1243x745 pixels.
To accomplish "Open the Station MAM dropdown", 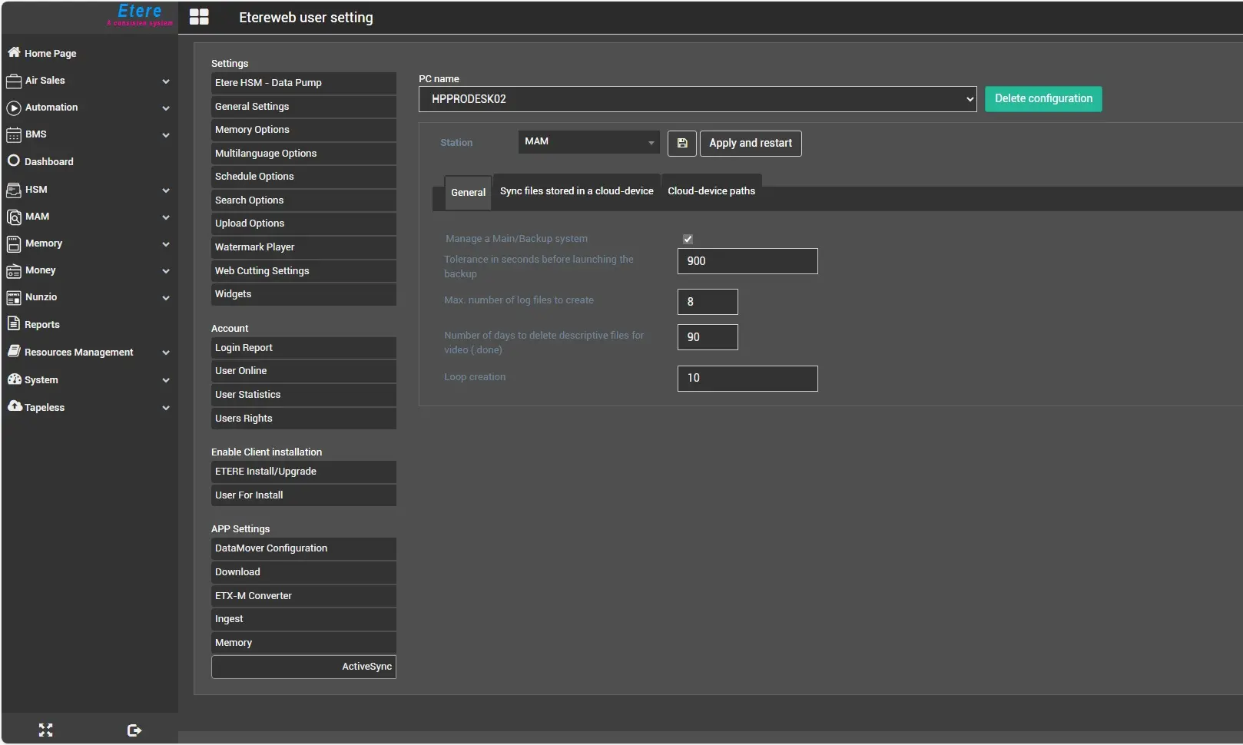I will pyautogui.click(x=588, y=142).
